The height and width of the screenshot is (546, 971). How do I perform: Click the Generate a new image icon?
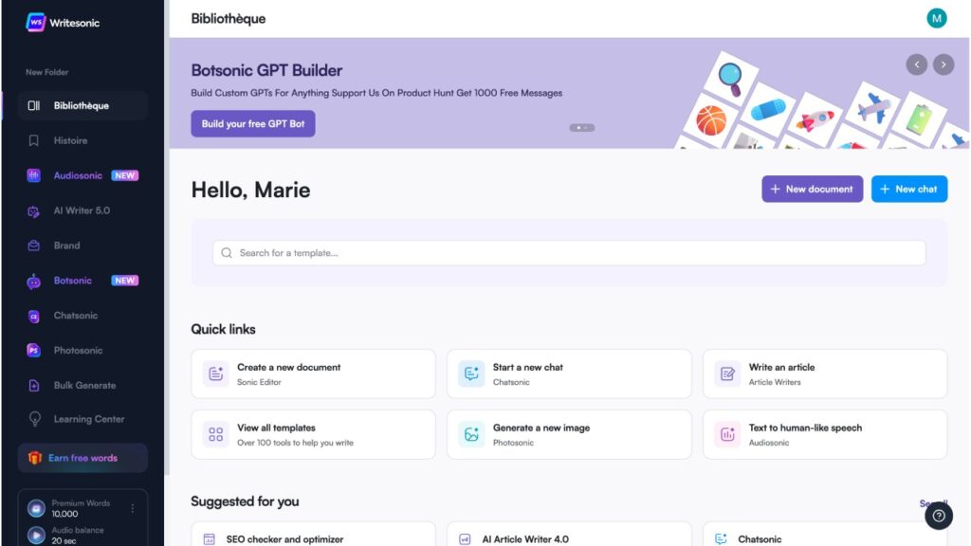click(471, 434)
